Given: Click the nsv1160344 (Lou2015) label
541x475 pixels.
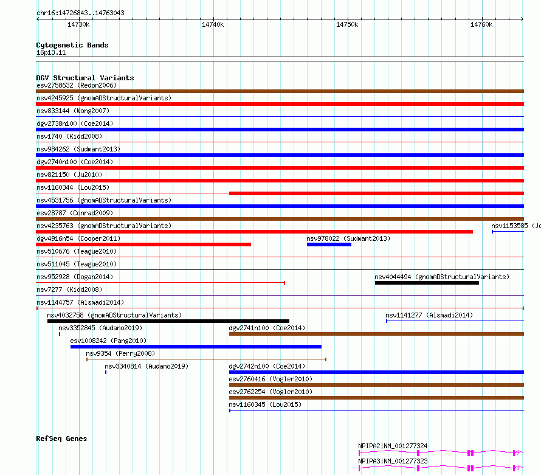Looking at the screenshot, I should click(x=73, y=187).
